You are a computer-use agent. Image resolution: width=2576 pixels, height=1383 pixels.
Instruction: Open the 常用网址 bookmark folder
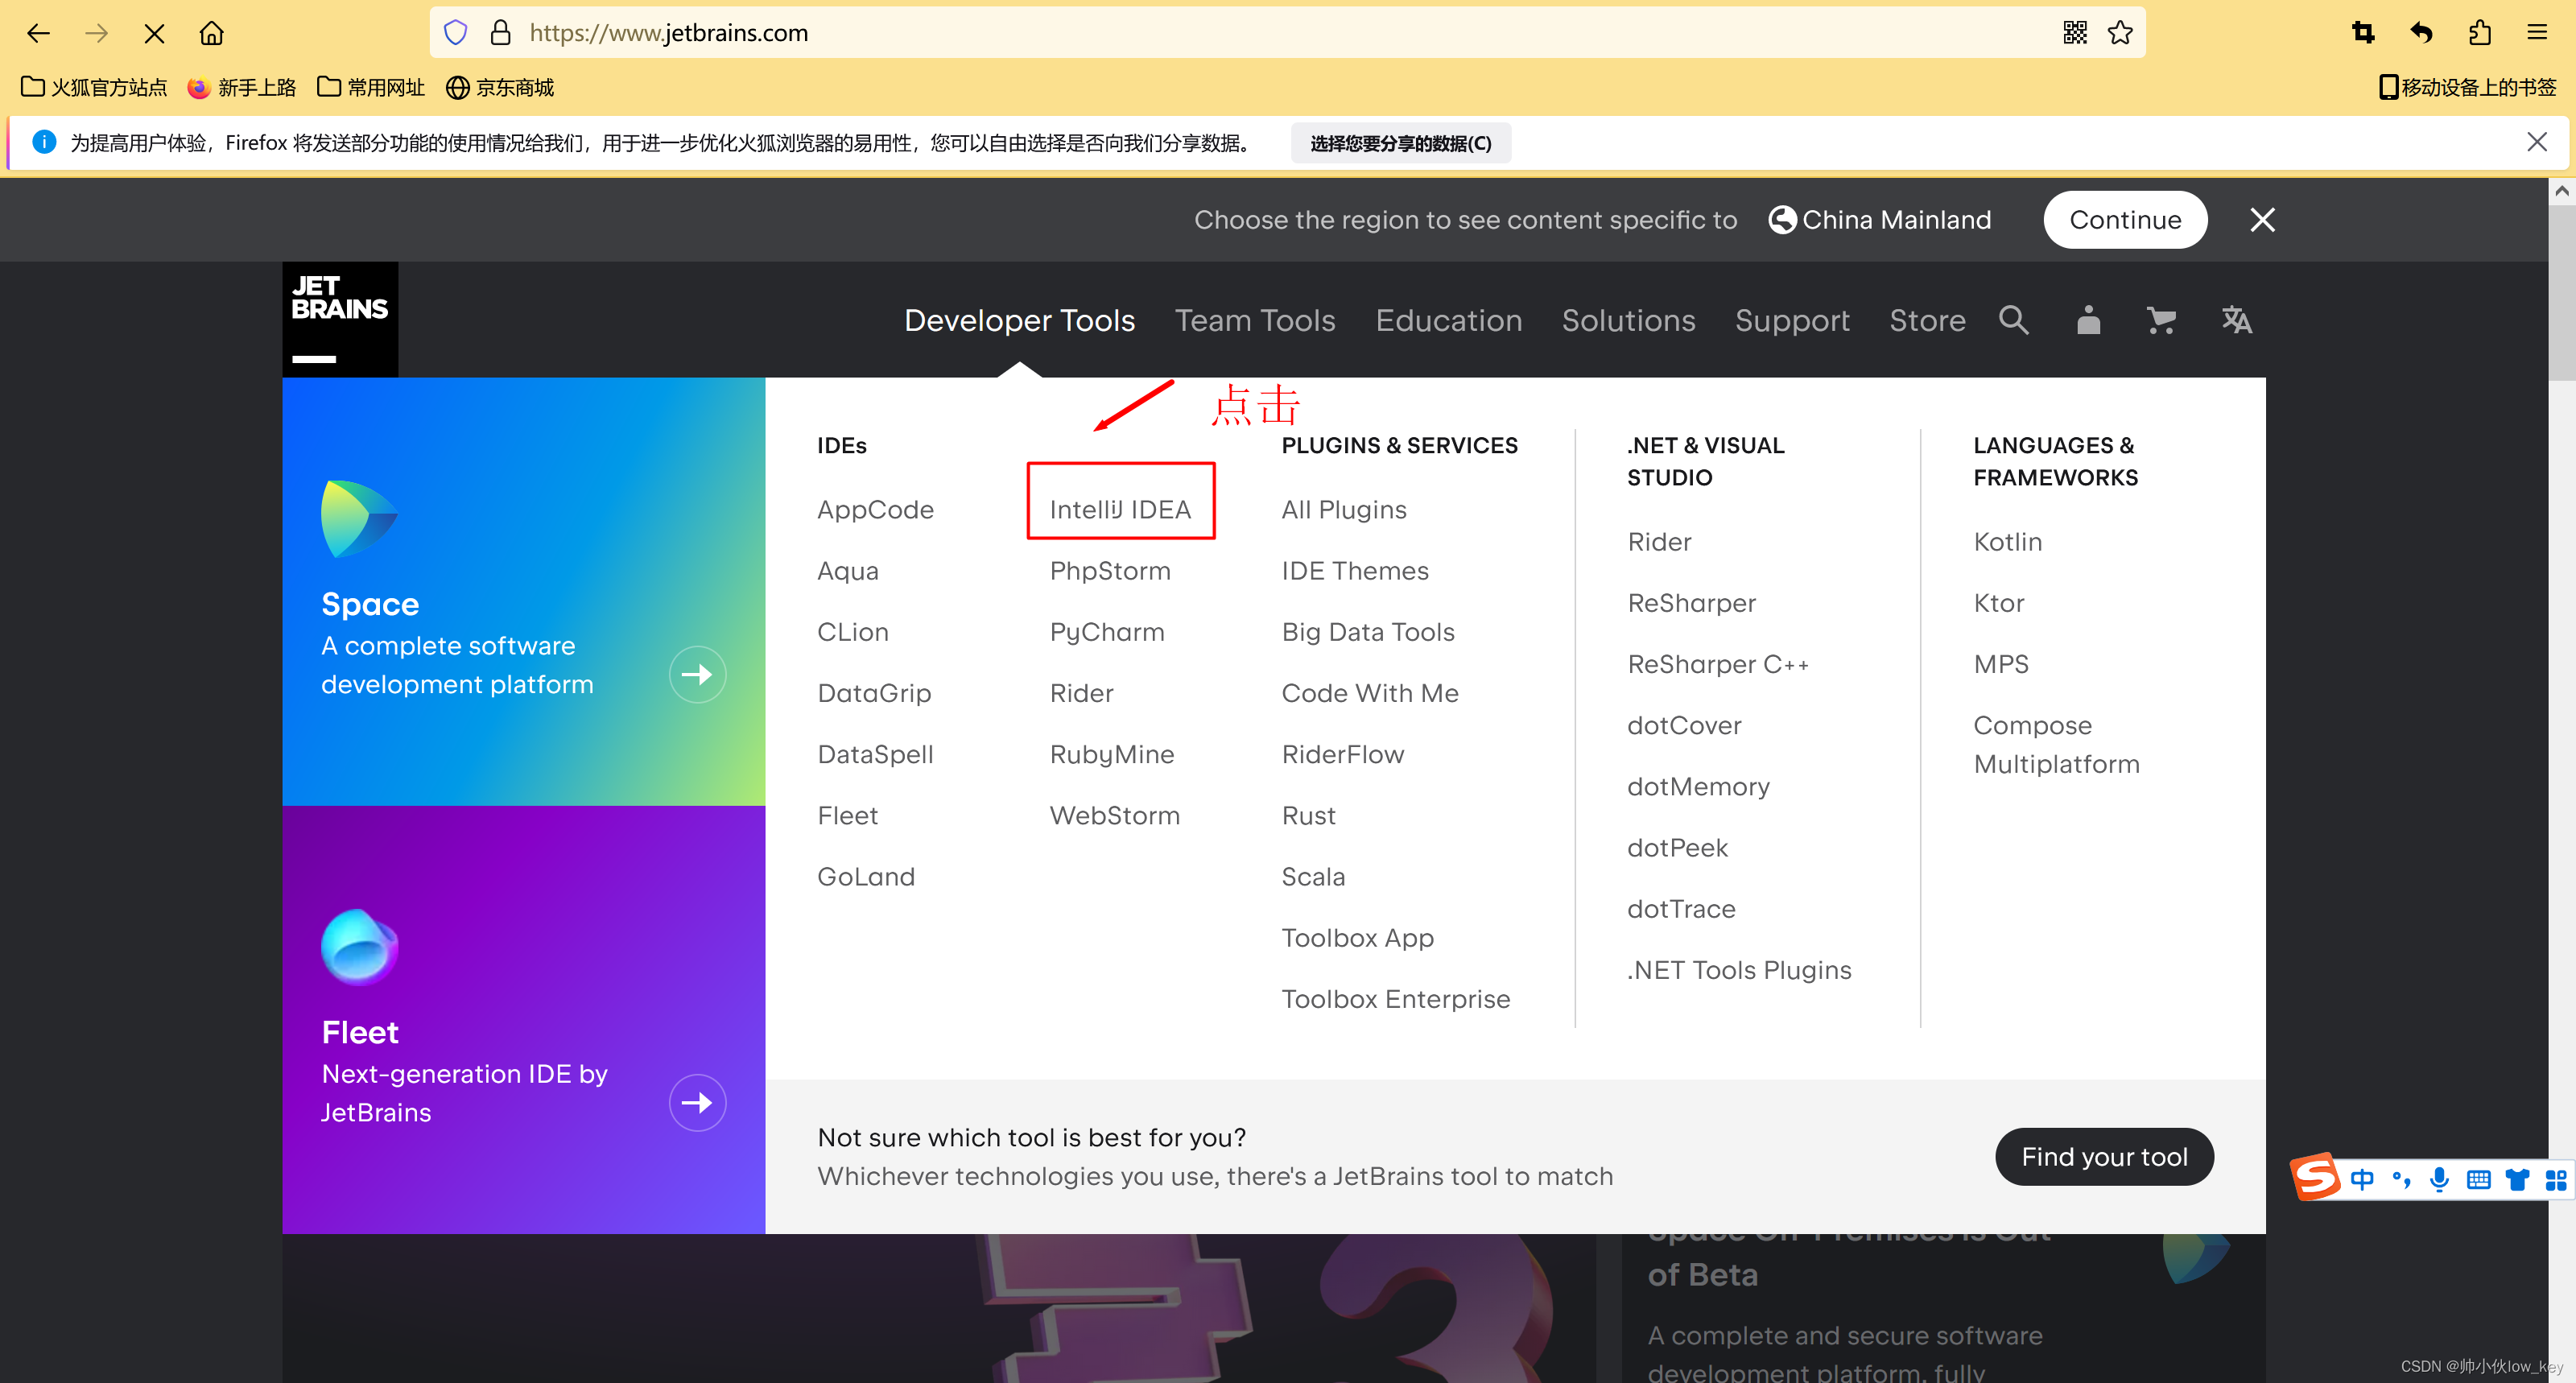[x=371, y=88]
